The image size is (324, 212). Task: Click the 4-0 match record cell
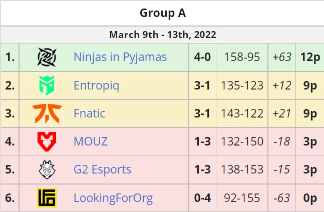[202, 57]
